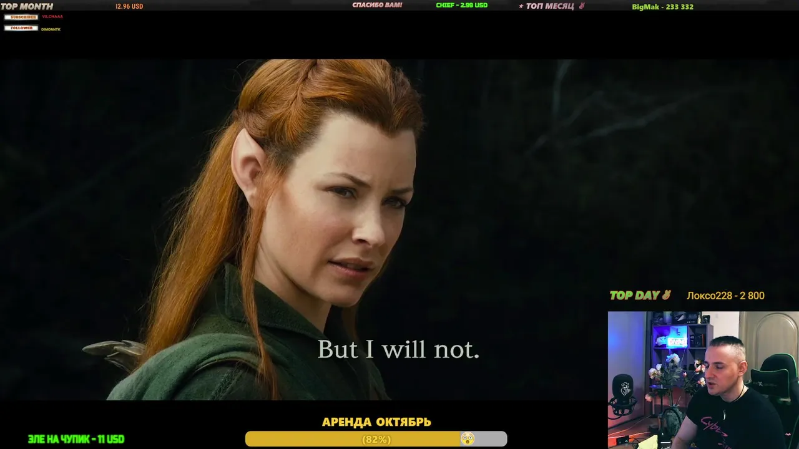The width and height of the screenshot is (799, 449).
Task: Click the streamer webcam feed
Action: click(x=703, y=380)
